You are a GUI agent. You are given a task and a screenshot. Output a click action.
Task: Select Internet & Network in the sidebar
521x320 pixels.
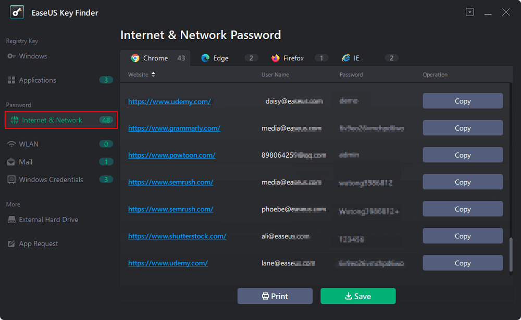click(x=52, y=120)
